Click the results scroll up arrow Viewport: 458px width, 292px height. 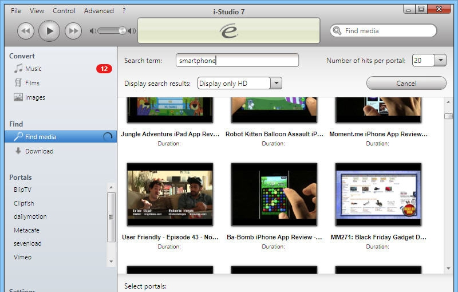tap(448, 102)
